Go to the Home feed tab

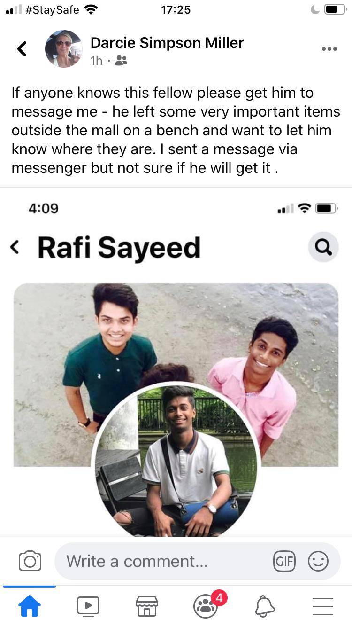(29, 606)
